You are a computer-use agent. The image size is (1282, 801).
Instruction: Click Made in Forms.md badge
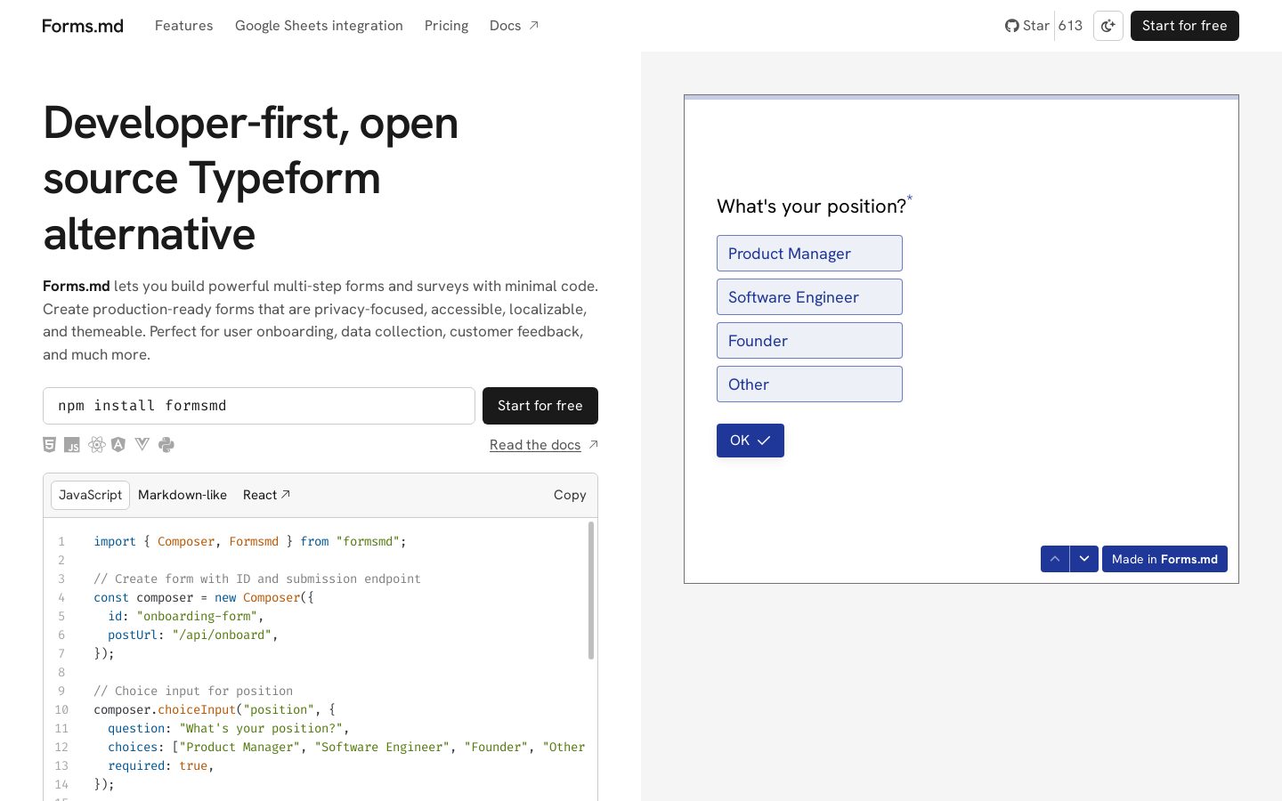[x=1164, y=559]
